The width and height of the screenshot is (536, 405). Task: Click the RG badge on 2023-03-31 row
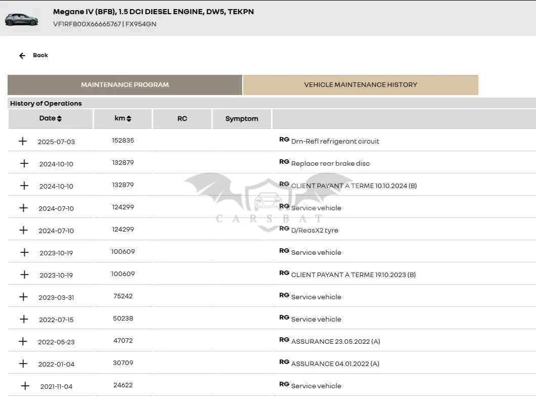point(284,295)
